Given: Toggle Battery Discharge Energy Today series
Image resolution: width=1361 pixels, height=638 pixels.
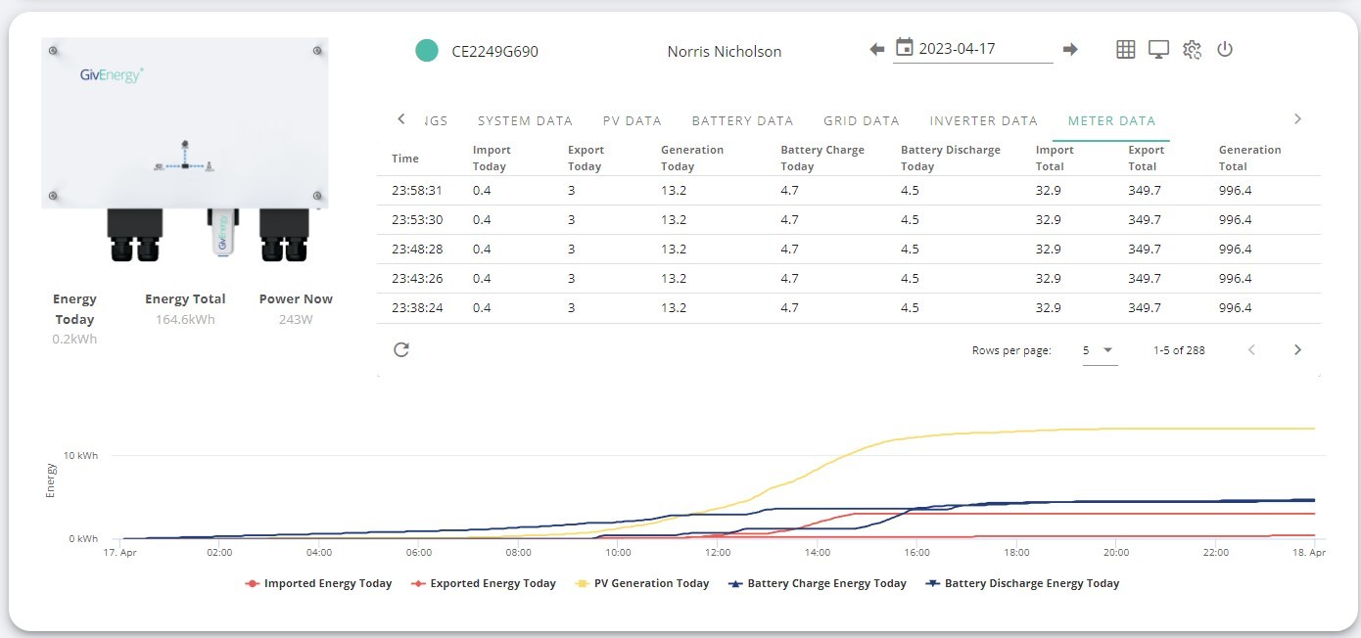Looking at the screenshot, I should coord(1023,583).
